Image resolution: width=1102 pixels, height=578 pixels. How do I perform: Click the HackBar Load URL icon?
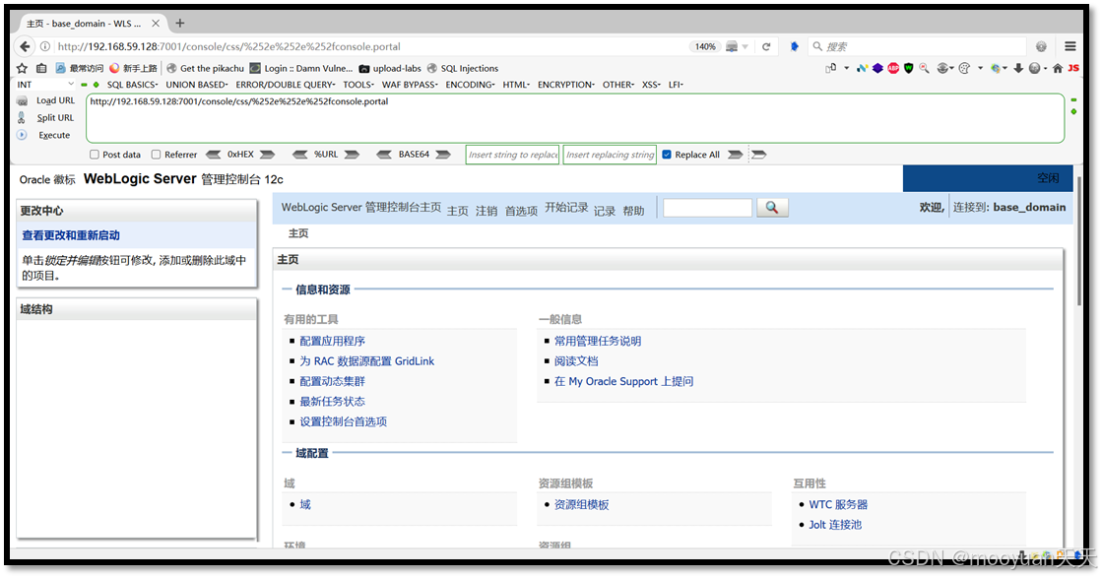(x=22, y=100)
